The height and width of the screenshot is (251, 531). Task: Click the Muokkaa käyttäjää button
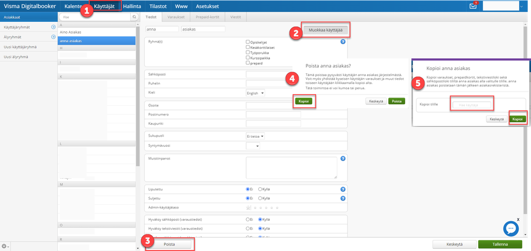click(325, 30)
